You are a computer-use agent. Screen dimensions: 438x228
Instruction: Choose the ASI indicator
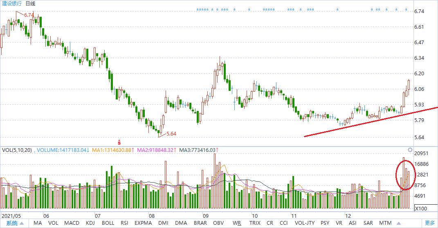click(x=353, y=223)
